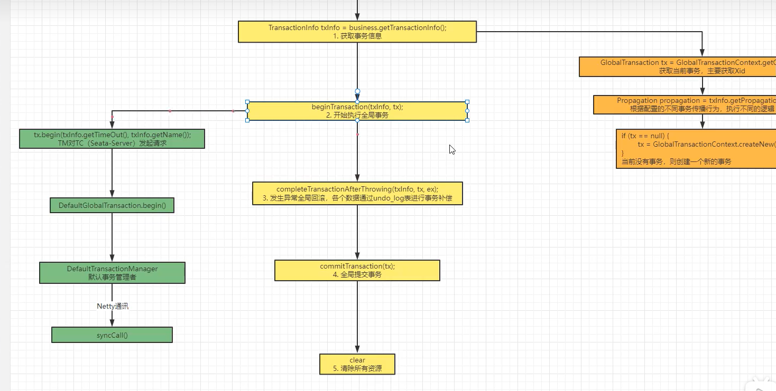Select the beginTransaction(txInfo, tx) node
This screenshot has width=776, height=391.
[357, 111]
